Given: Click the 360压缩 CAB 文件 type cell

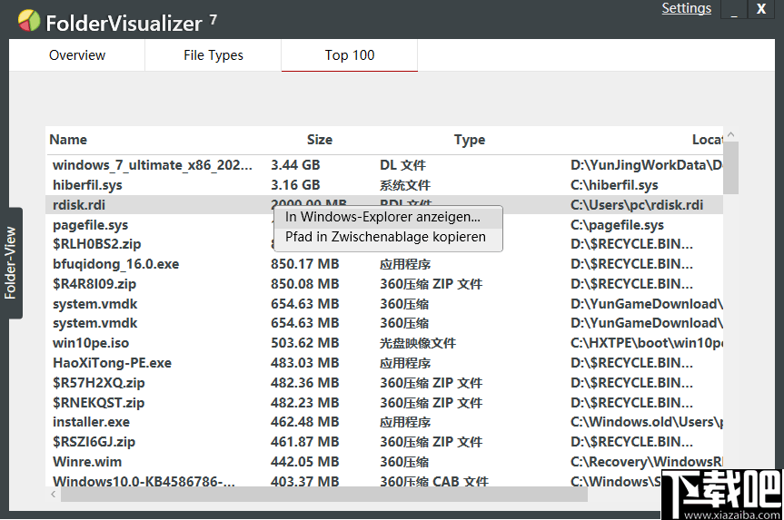Looking at the screenshot, I should pos(434,481).
